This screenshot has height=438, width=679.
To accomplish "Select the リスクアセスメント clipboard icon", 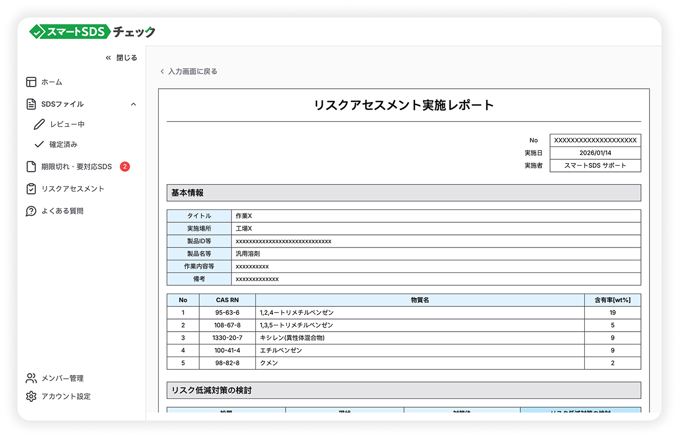I will (32, 188).
